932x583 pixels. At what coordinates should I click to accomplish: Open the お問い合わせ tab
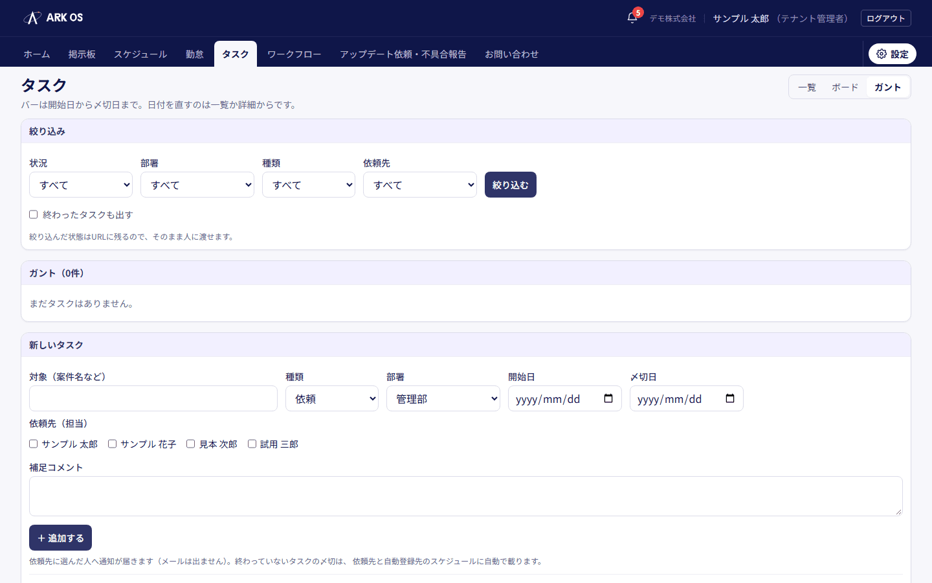[512, 54]
